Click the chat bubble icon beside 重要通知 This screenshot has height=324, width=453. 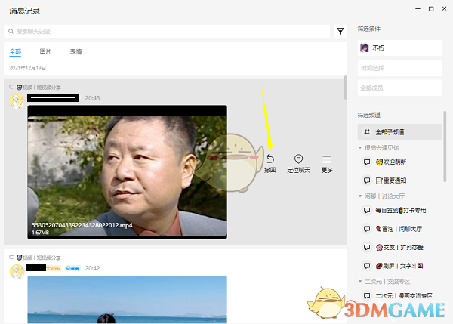click(x=367, y=181)
